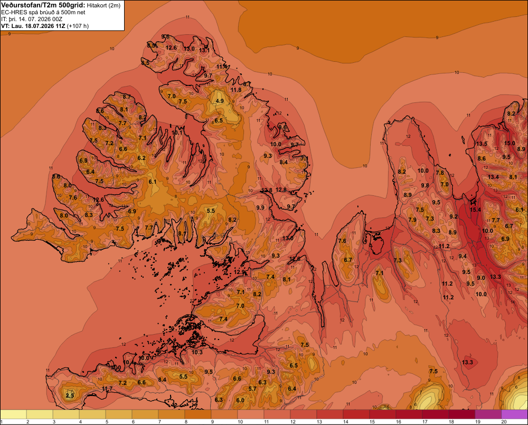
Task: Click the 2.5 temperature value on the map
Action: [x=70, y=396]
